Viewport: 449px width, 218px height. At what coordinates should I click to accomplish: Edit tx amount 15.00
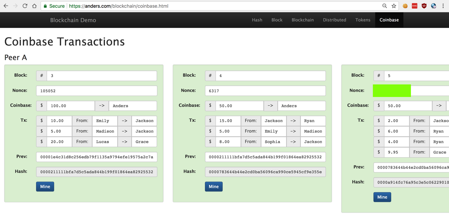(228, 121)
